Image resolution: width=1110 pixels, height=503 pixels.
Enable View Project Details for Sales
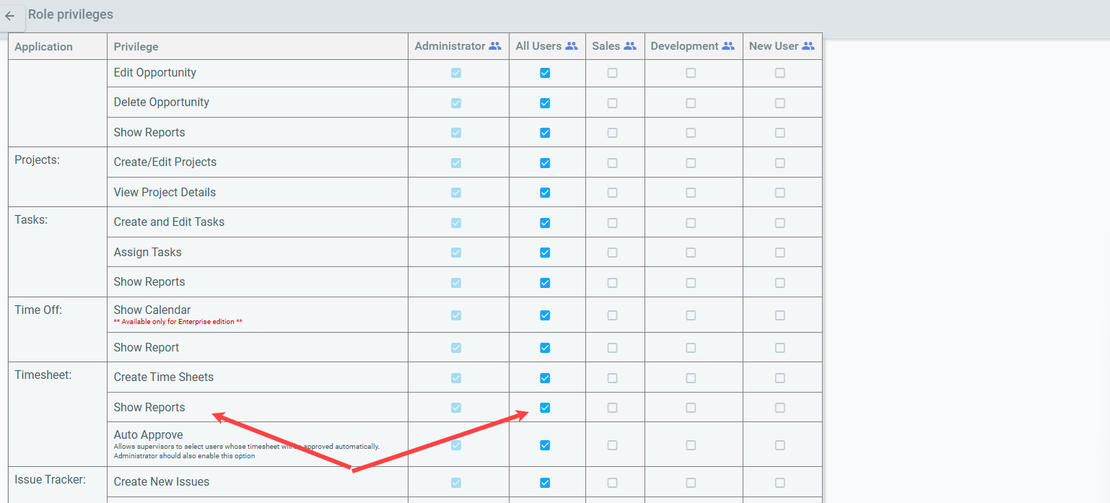[612, 193]
